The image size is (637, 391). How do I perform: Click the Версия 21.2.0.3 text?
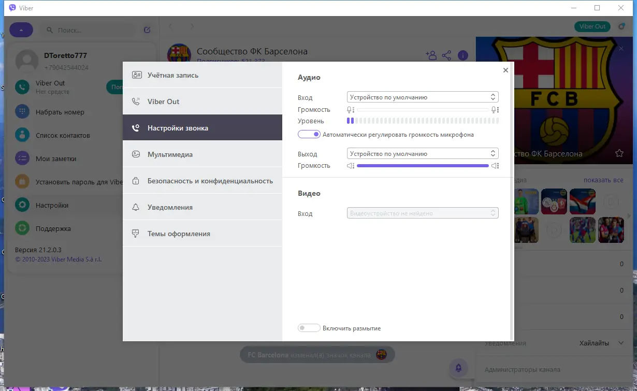38,250
